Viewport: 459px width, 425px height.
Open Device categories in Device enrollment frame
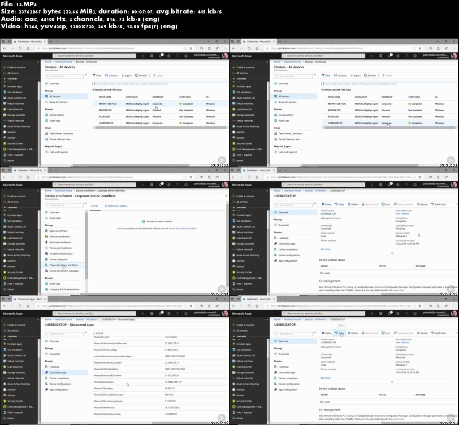(x=58, y=259)
